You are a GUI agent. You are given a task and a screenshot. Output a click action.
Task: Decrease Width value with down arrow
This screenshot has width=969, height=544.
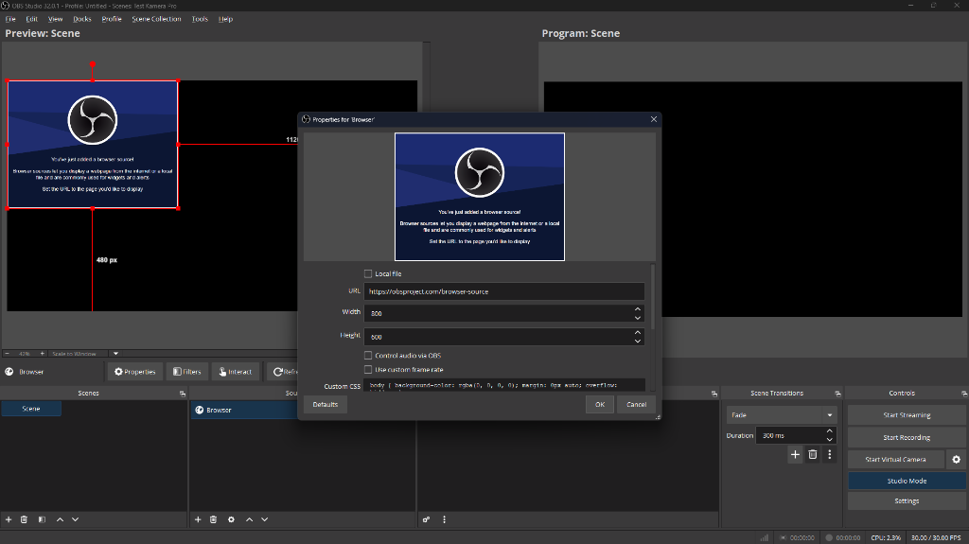[x=638, y=318]
